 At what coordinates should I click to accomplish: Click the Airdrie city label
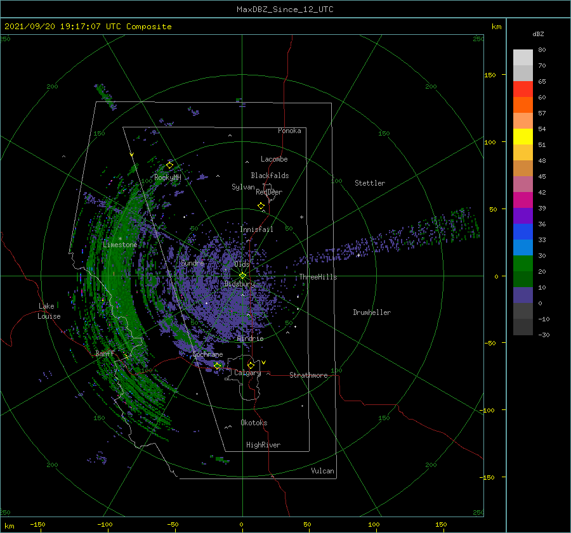tap(250, 338)
